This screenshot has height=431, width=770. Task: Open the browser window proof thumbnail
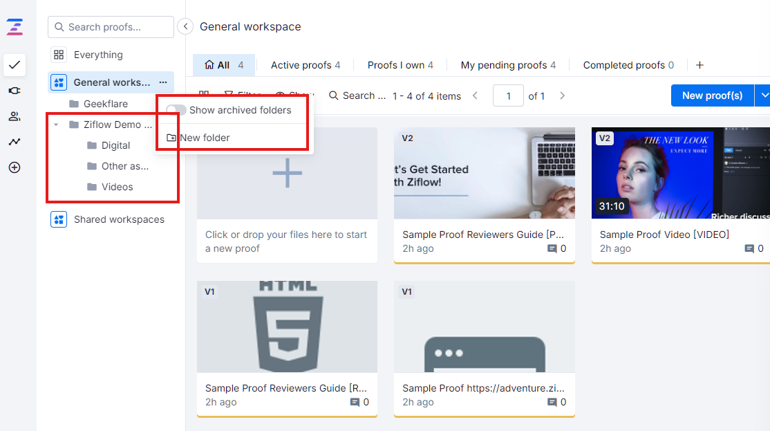point(485,327)
